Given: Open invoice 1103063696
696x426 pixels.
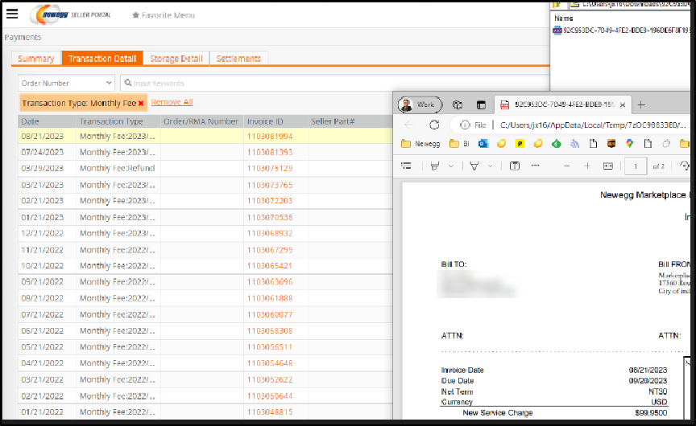Looking at the screenshot, I should (270, 281).
